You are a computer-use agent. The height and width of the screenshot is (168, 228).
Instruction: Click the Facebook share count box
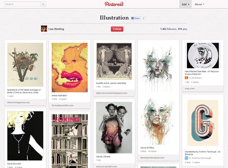click(x=144, y=18)
